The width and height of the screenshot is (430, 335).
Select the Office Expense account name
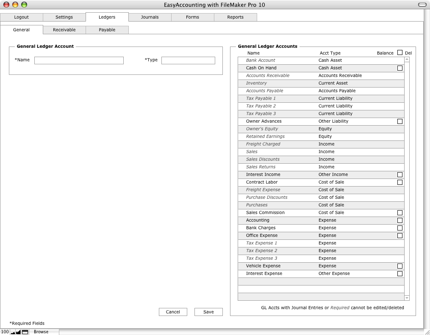pyautogui.click(x=262, y=236)
